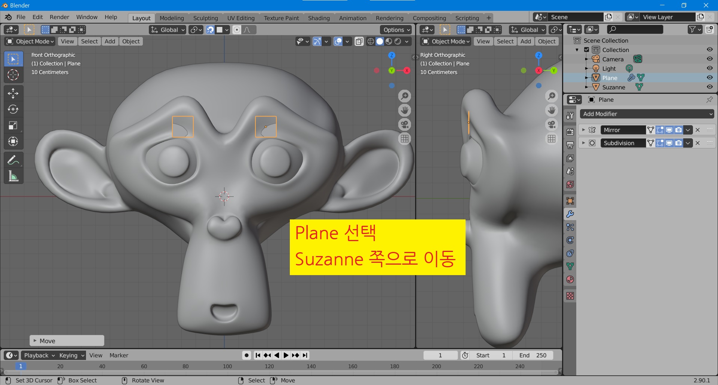Hide the Plane in outliner

709,78
